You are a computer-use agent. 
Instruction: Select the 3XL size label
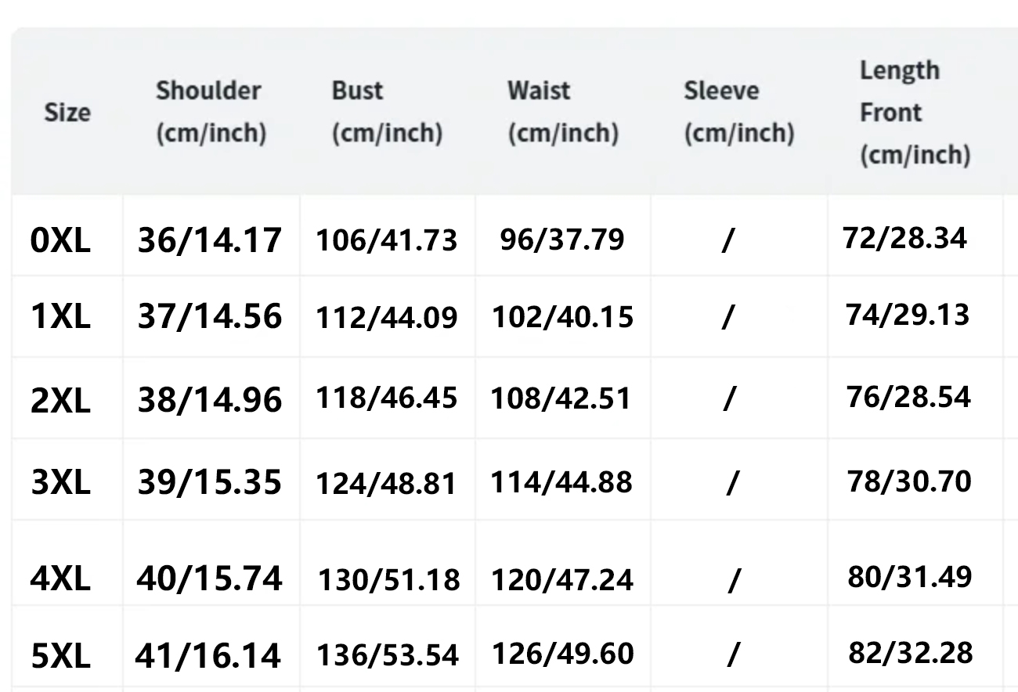(x=60, y=481)
